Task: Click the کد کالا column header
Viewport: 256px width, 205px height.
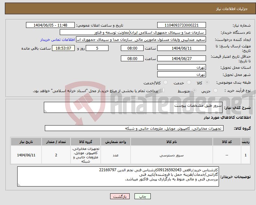Action: click(227, 142)
